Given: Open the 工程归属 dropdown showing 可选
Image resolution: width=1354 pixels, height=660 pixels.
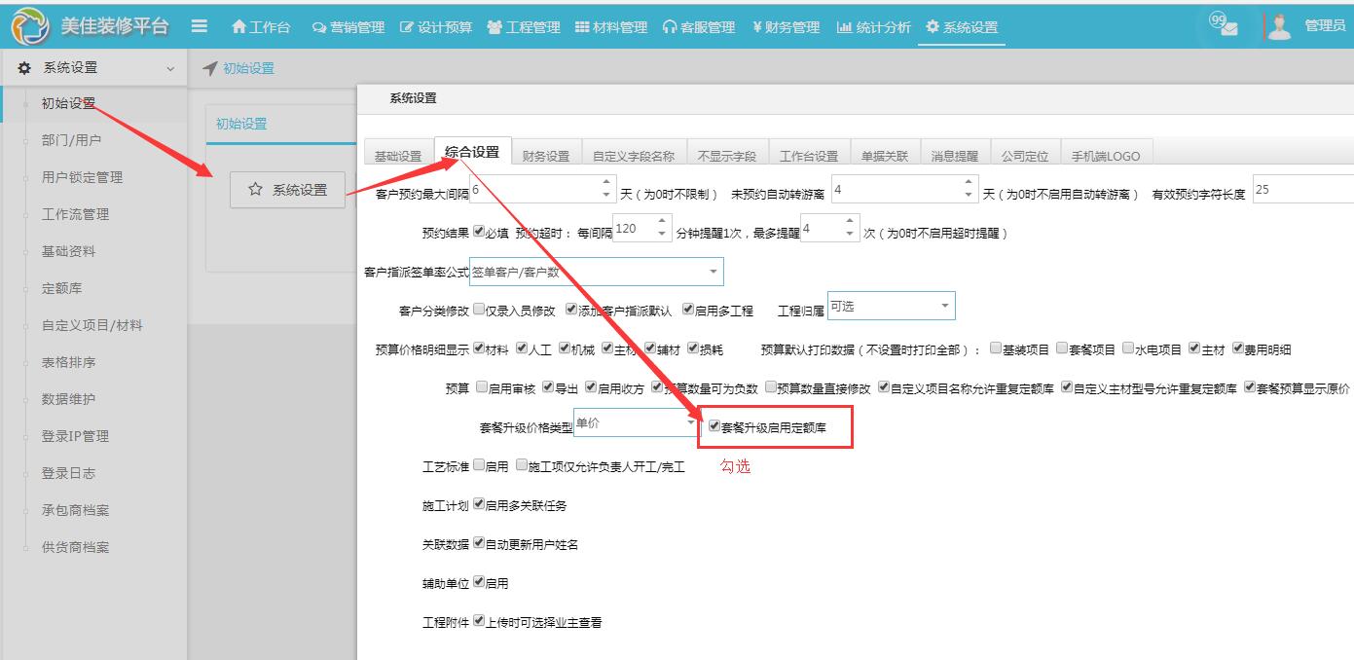Looking at the screenshot, I should click(x=890, y=305).
